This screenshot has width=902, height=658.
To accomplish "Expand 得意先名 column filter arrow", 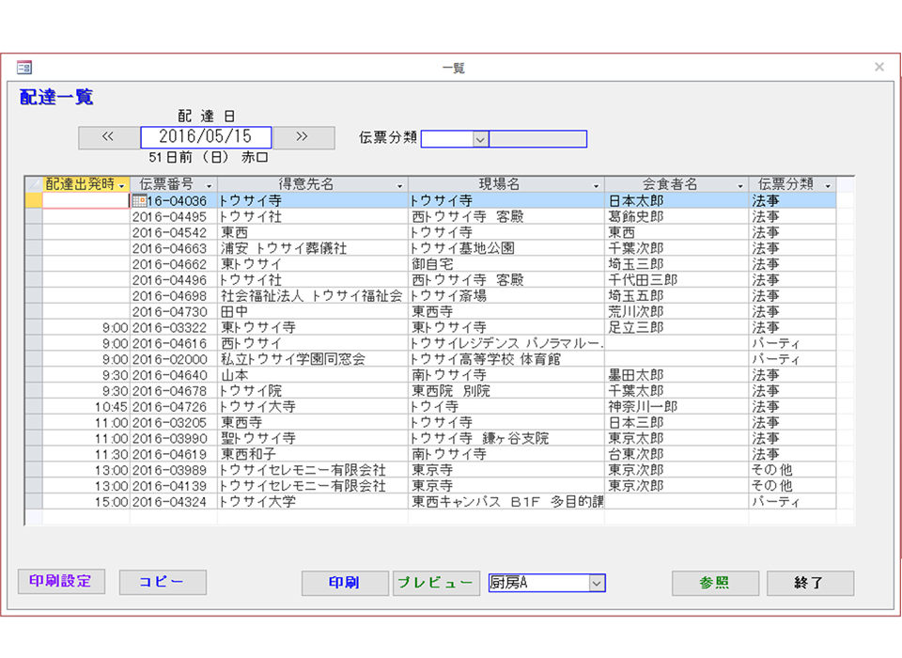I will pyautogui.click(x=399, y=185).
